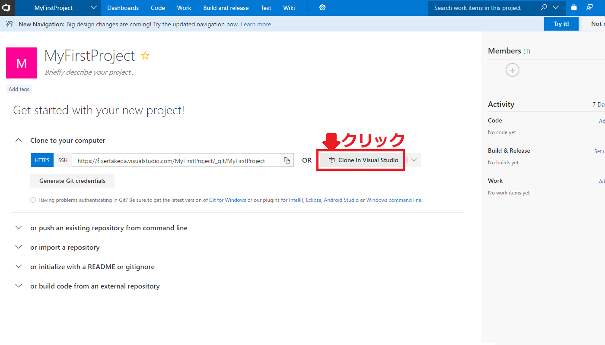Click the magenta M project avatar
The height and width of the screenshot is (345, 605).
point(22,63)
